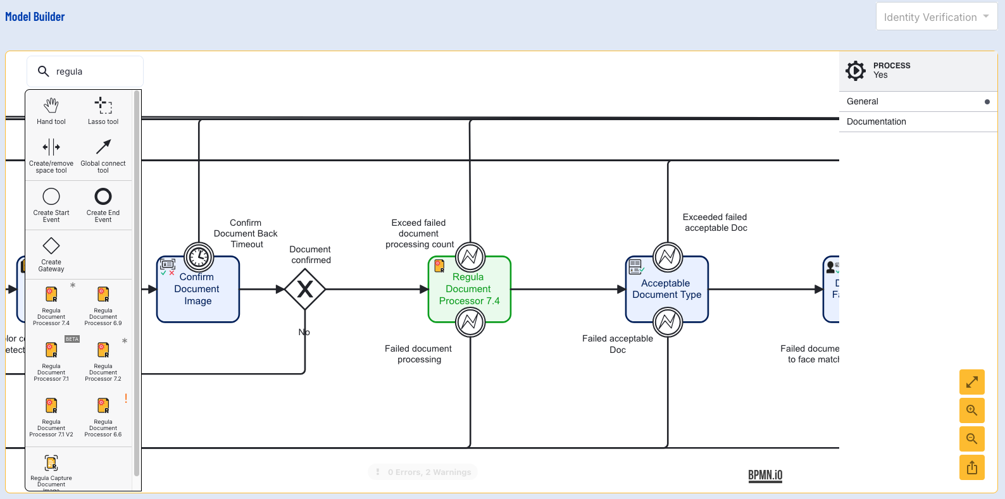The height and width of the screenshot is (499, 1005).
Task: Click the Confirm Document Back Timeout timer event
Action: [199, 257]
